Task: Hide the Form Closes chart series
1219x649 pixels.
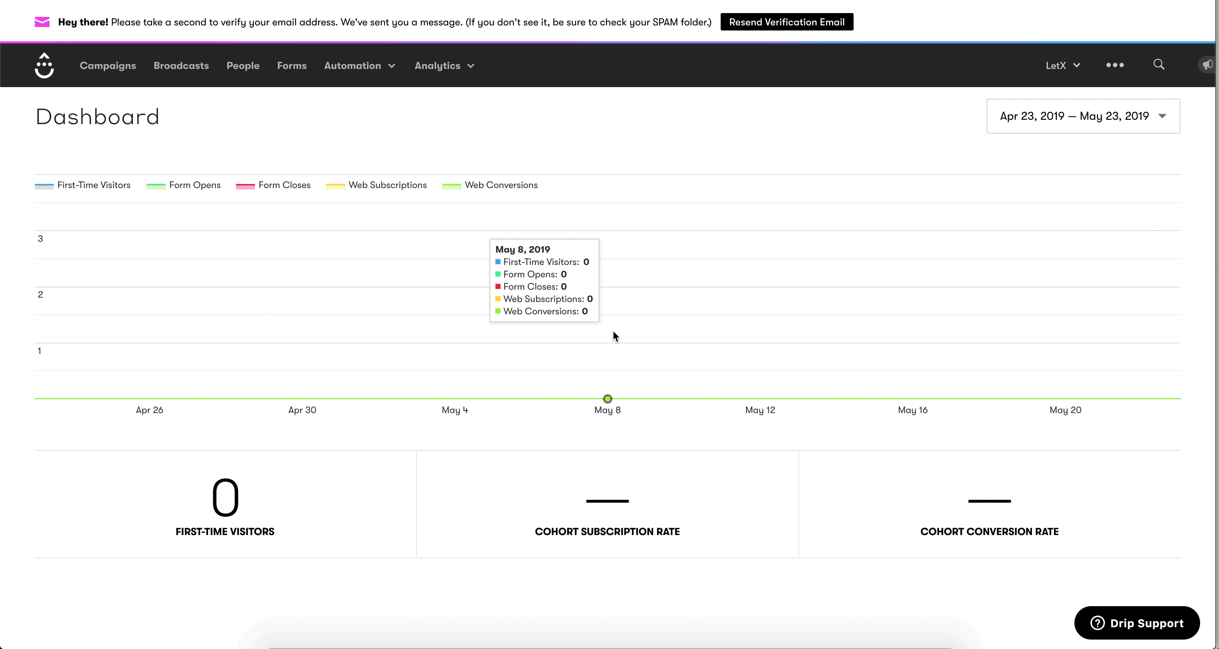Action: (x=284, y=185)
